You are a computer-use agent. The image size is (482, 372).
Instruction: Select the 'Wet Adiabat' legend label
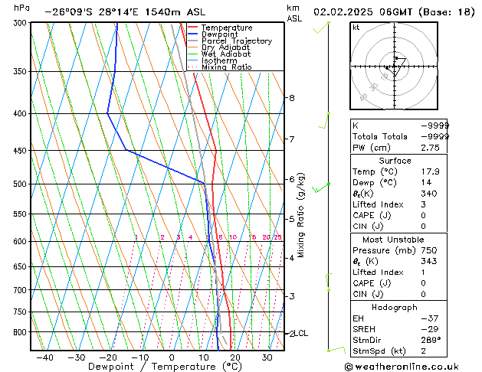coord(226,54)
